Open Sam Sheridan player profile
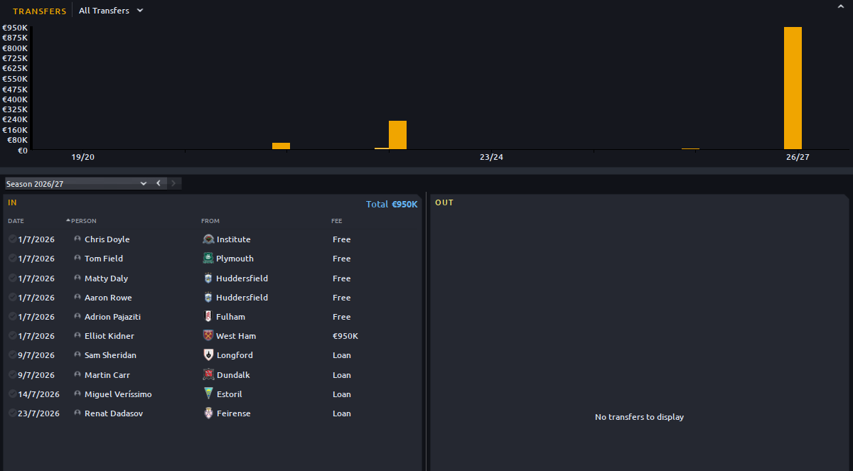853x471 pixels. 110,355
